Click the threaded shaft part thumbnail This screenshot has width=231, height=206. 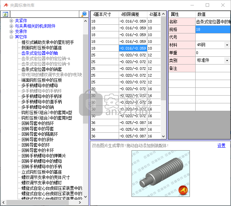161,174
